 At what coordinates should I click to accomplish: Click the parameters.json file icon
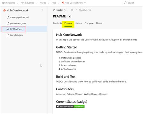(x=8, y=23)
